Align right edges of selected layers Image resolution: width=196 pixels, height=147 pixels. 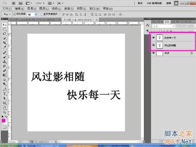tap(85, 14)
